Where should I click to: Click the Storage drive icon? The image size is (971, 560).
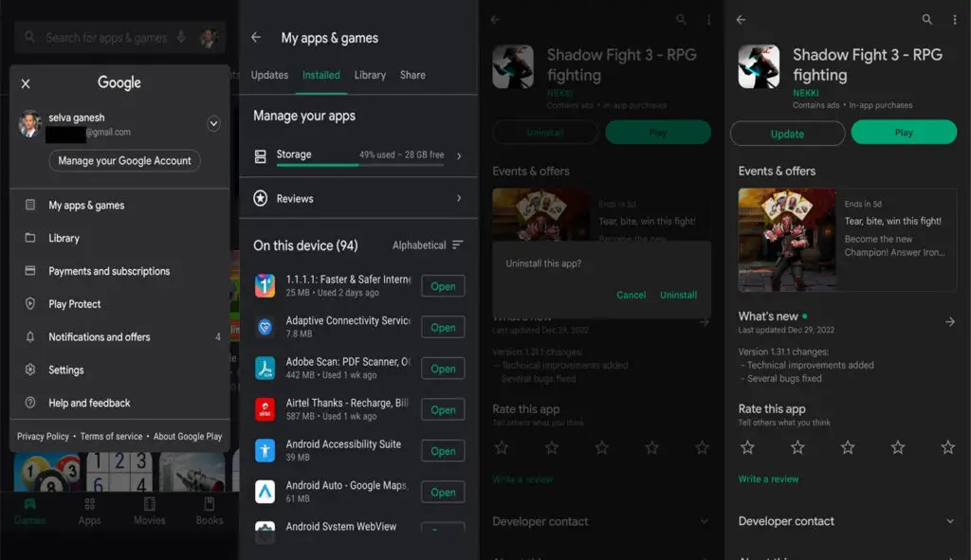click(260, 156)
